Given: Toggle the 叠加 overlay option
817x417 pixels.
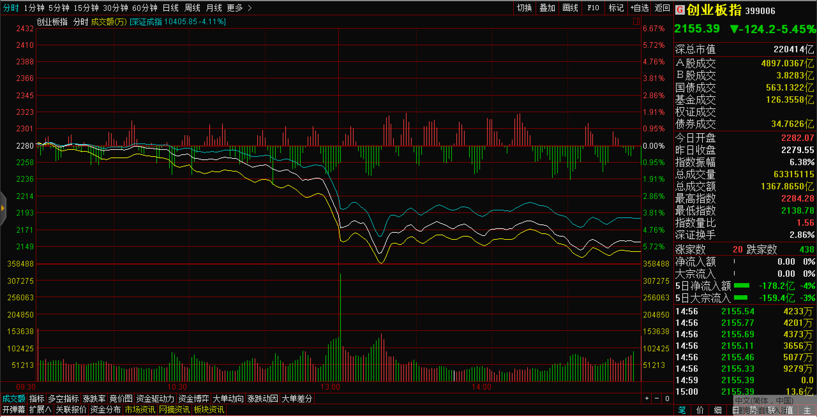Looking at the screenshot, I should click(547, 8).
